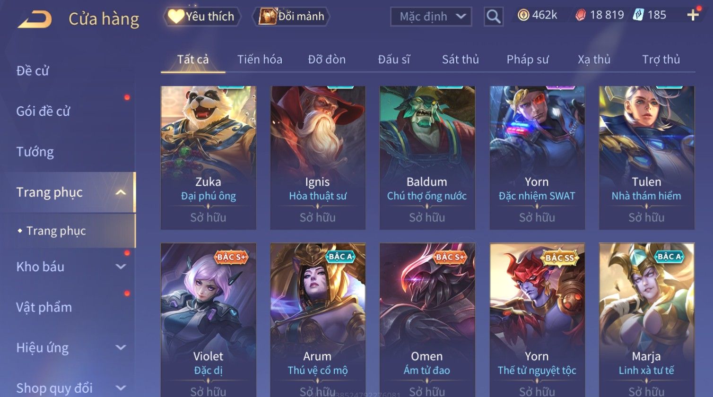Open the Mặc định sort dropdown

coord(431,17)
